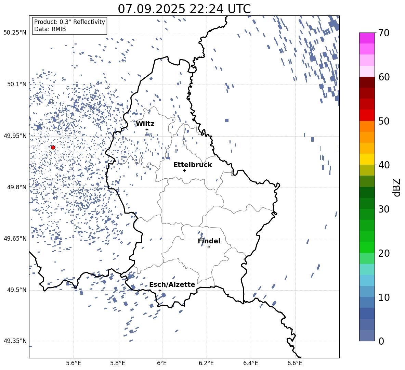Click the Findel station cross marker

pyautogui.click(x=209, y=247)
